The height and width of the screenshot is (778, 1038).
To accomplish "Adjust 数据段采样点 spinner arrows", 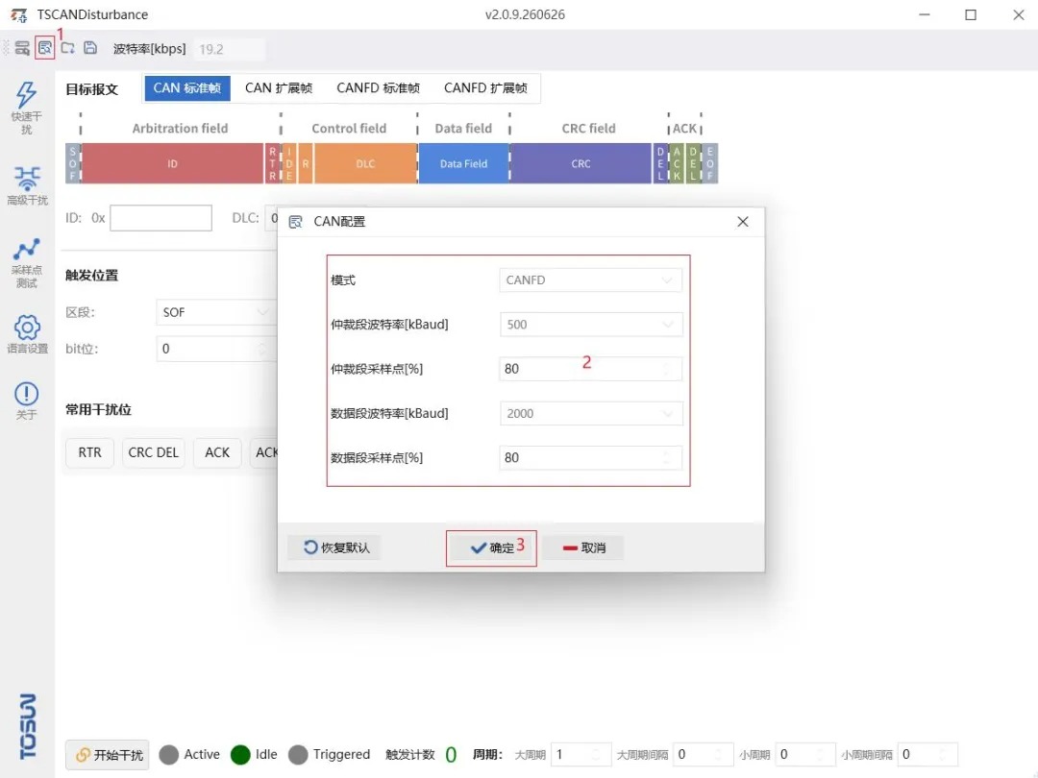I will (667, 458).
